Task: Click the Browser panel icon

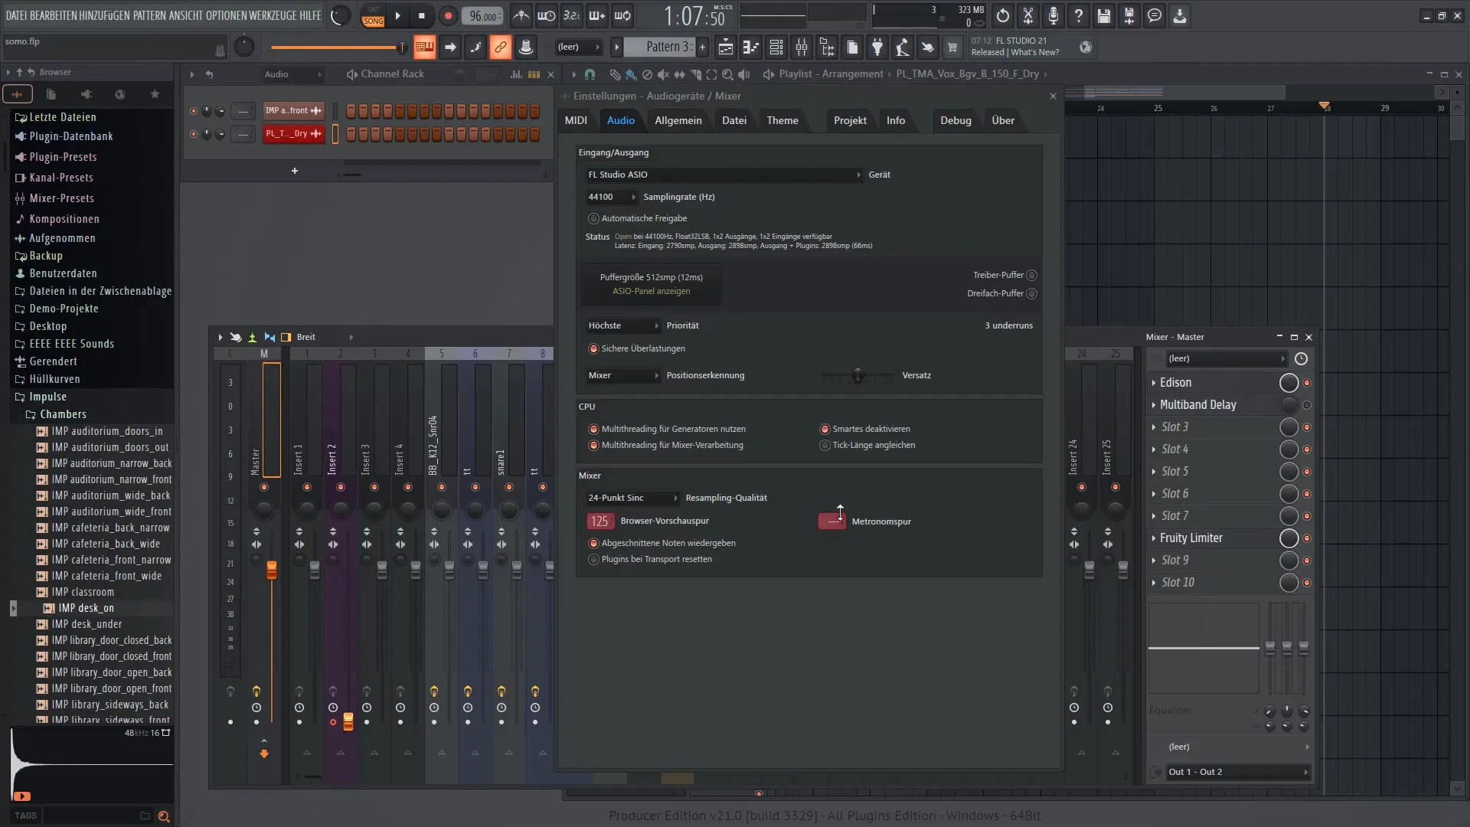Action: 54,72
